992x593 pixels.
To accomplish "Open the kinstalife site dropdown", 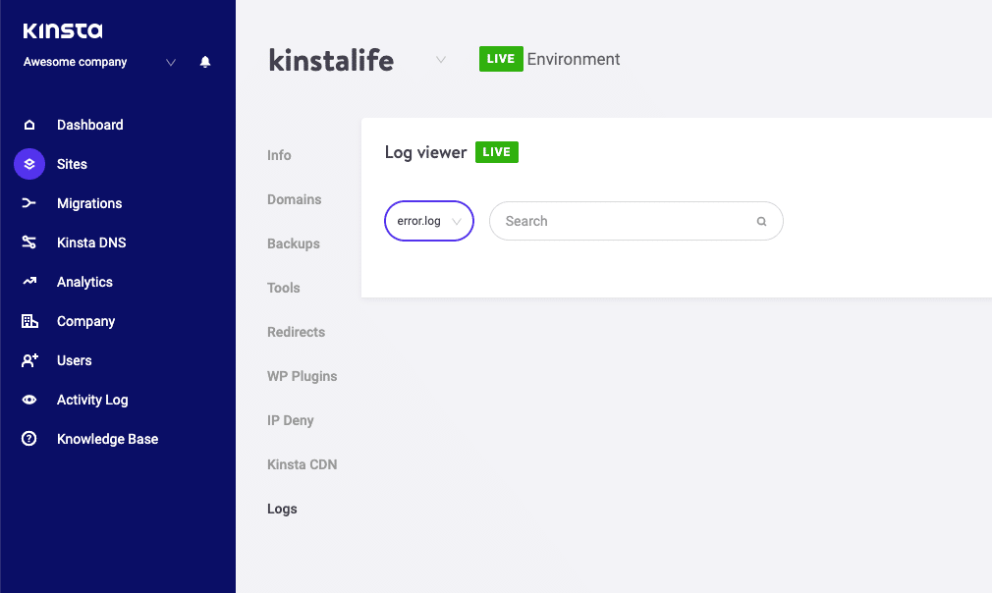I will (x=440, y=59).
